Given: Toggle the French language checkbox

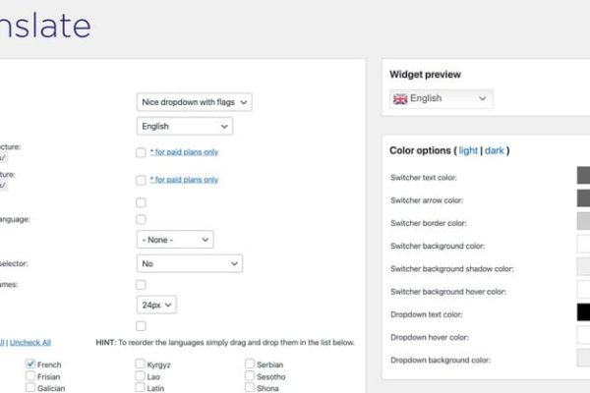Looking at the screenshot, I should pyautogui.click(x=31, y=364).
